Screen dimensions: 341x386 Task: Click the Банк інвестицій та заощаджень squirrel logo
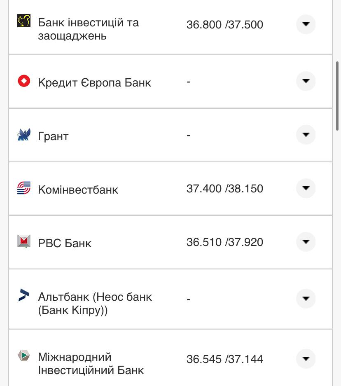coord(24,21)
